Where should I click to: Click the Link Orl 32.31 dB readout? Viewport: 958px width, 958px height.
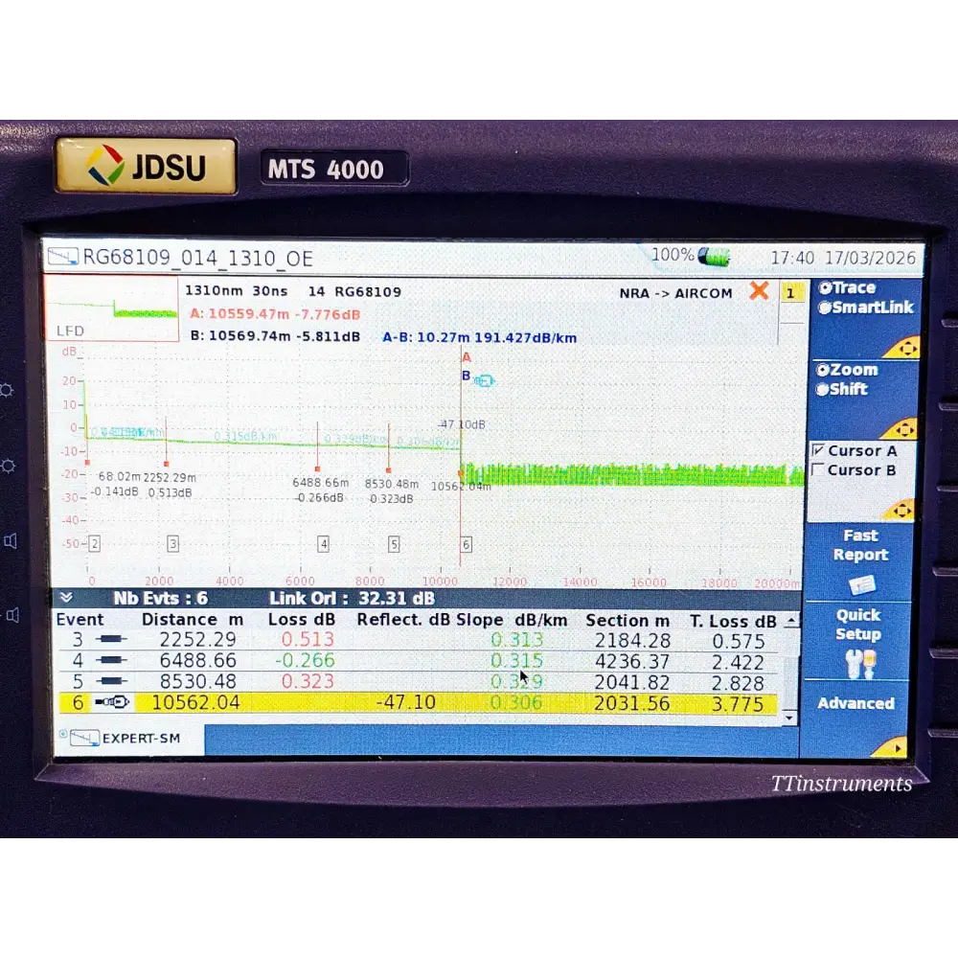(x=352, y=598)
